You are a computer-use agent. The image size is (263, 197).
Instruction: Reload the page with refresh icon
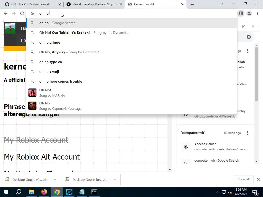tap(22, 13)
